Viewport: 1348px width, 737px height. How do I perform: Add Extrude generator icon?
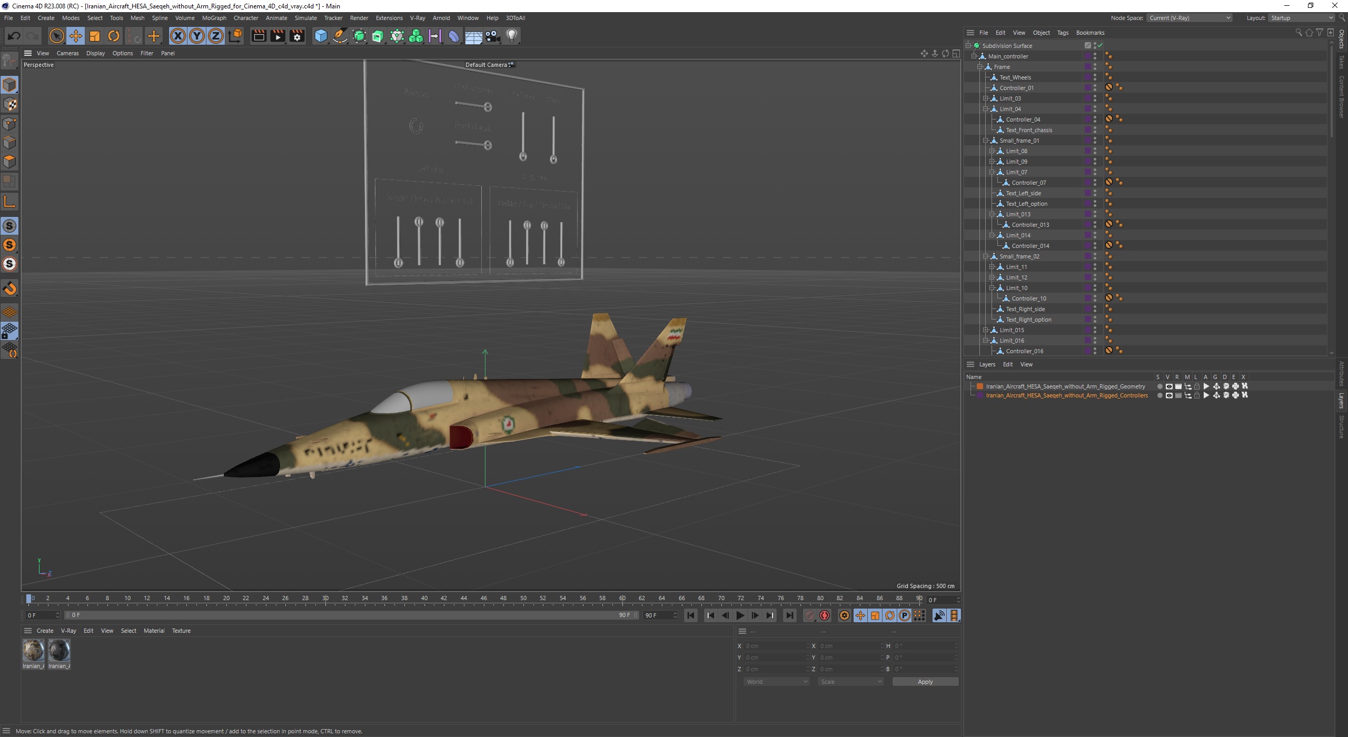coord(378,36)
